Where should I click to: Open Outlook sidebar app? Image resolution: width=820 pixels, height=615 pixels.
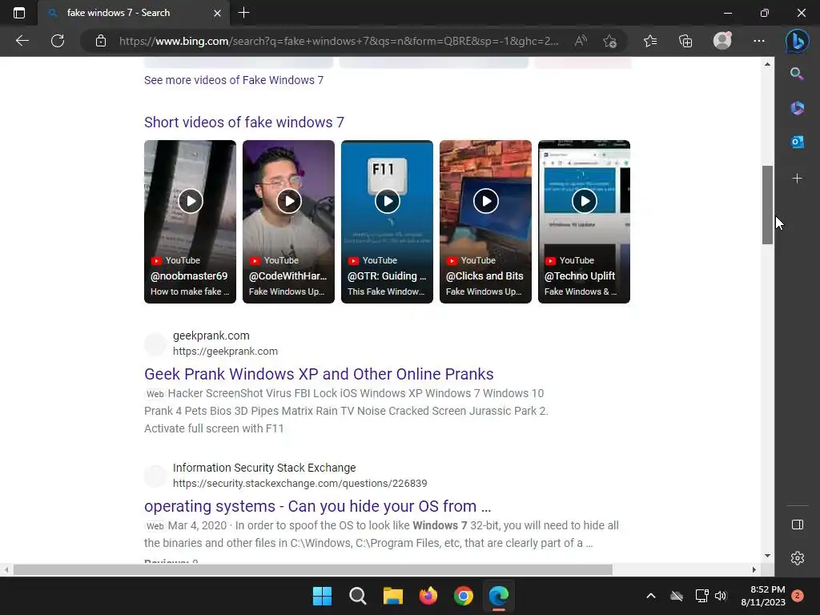click(797, 142)
